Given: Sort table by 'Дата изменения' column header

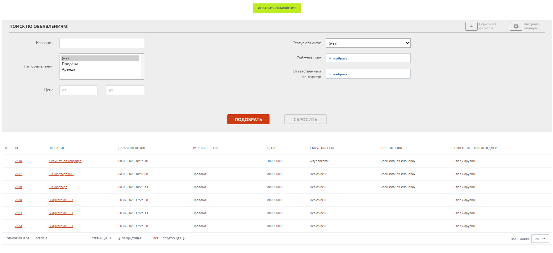Looking at the screenshot, I should tap(132, 148).
